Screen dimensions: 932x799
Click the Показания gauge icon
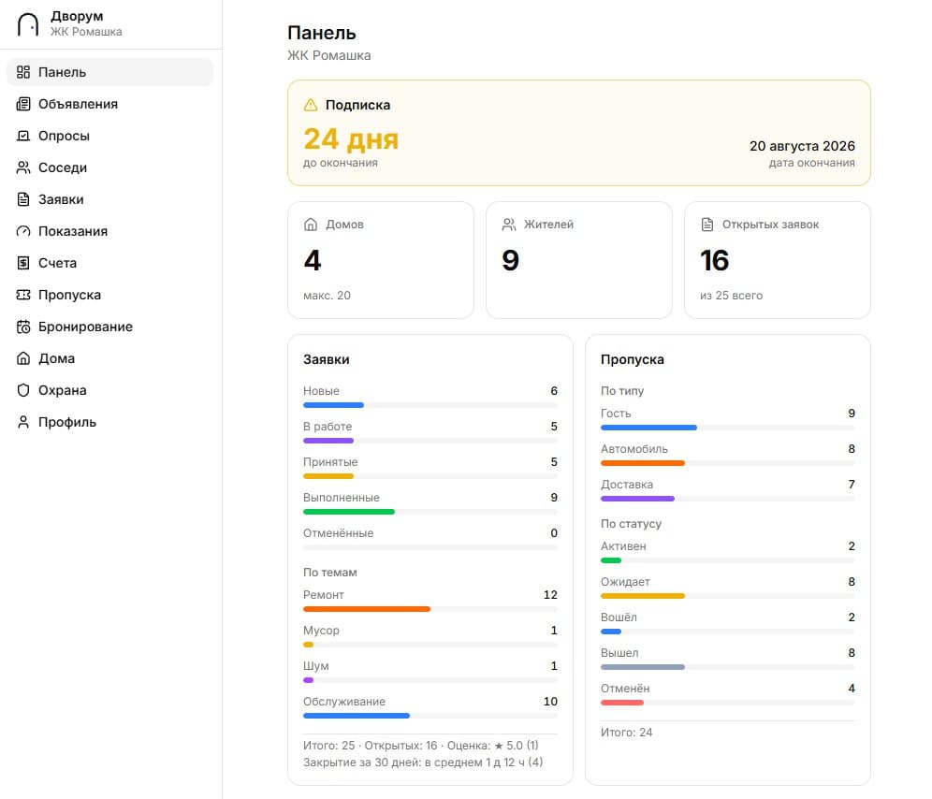click(x=23, y=231)
